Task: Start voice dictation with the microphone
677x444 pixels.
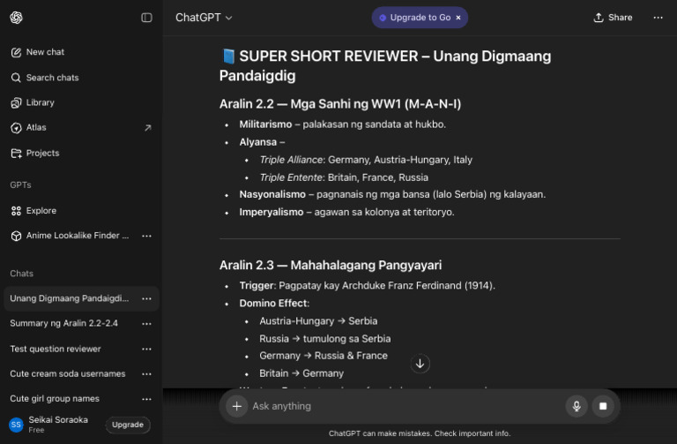Action: pos(577,406)
